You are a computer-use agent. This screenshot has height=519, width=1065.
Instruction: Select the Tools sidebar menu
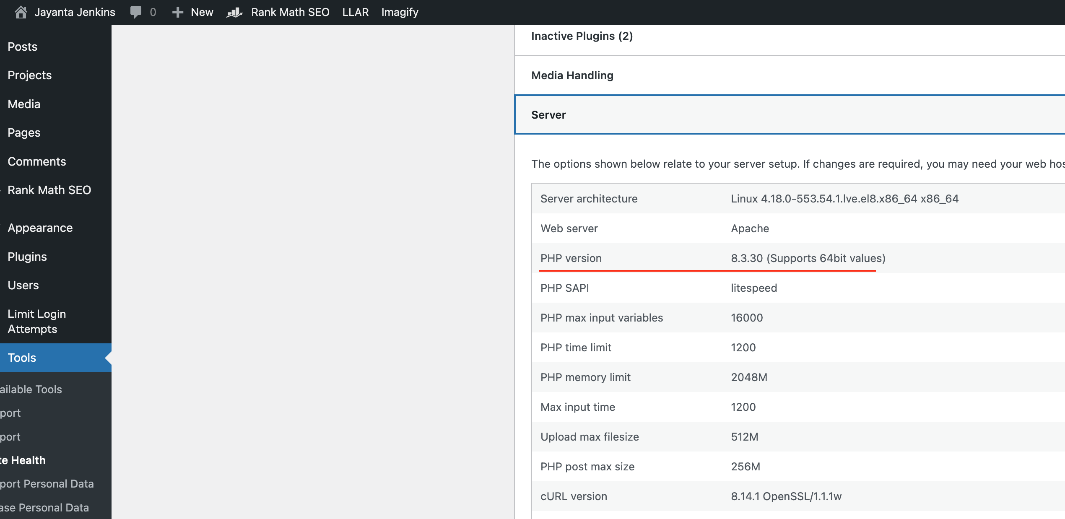(56, 358)
